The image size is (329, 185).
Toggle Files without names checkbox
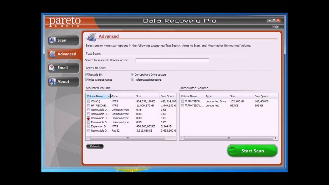(87, 80)
